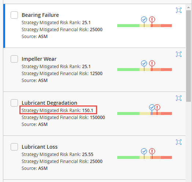192x182 pixels.
Task: Open the Lubricant Degradation risk matrix icon
Action: point(179,98)
